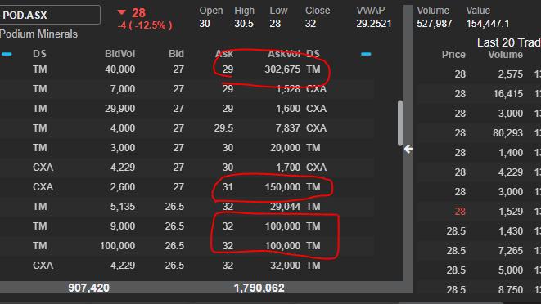Image resolution: width=541 pixels, height=304 pixels.
Task: Select trade volume 7,265 at 28.5
Action: 510,251
